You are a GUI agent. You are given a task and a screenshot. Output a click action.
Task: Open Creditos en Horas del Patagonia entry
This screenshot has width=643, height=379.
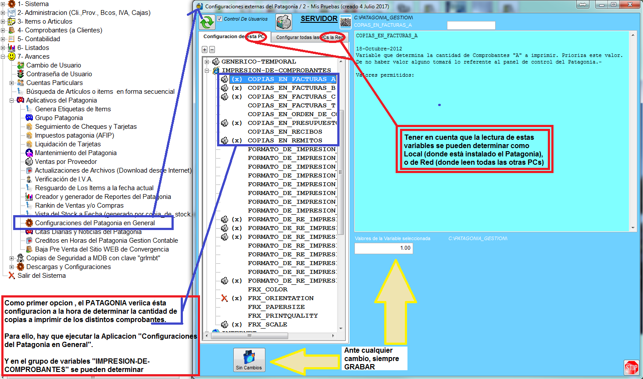pos(107,241)
